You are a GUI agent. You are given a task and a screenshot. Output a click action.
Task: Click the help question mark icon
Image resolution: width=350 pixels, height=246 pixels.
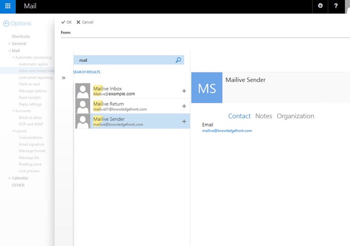pos(336,6)
